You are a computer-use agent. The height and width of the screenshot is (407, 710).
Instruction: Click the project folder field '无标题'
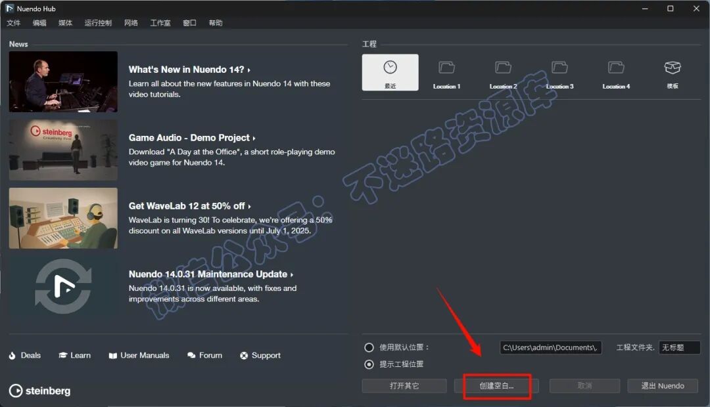tap(679, 347)
